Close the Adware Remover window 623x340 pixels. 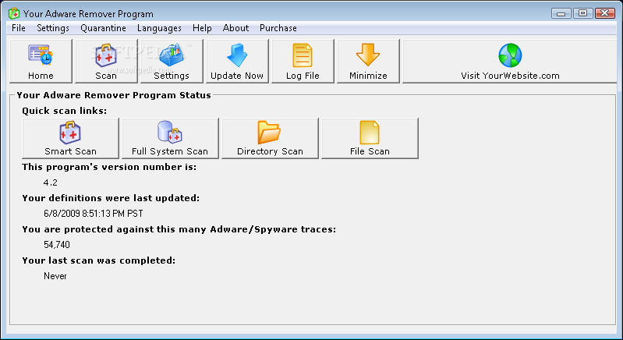click(x=605, y=13)
